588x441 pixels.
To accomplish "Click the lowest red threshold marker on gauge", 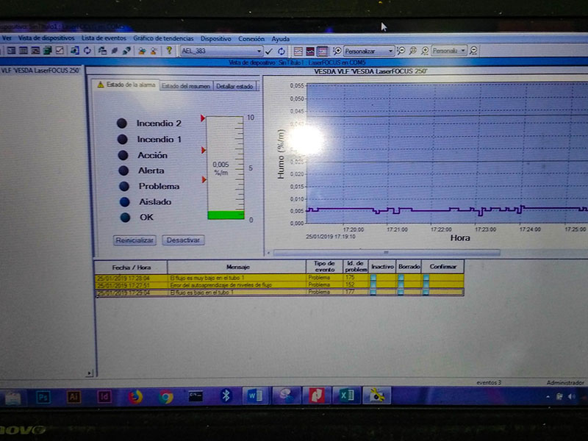I will (204, 179).
